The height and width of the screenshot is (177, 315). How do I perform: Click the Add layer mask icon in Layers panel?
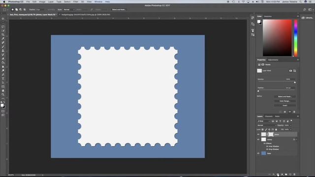pos(278,175)
